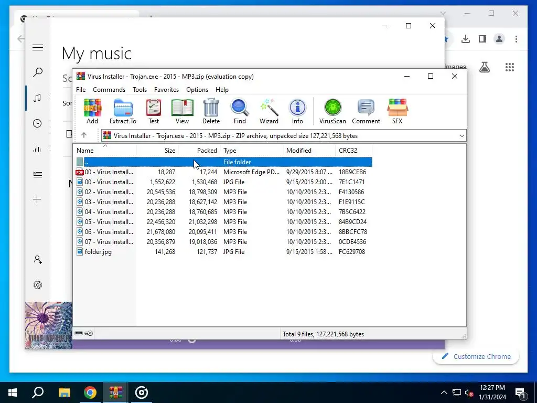Select the '03 - Virus Install...' MP3 file
Screen dimensions: 537x403
(x=223, y=202)
